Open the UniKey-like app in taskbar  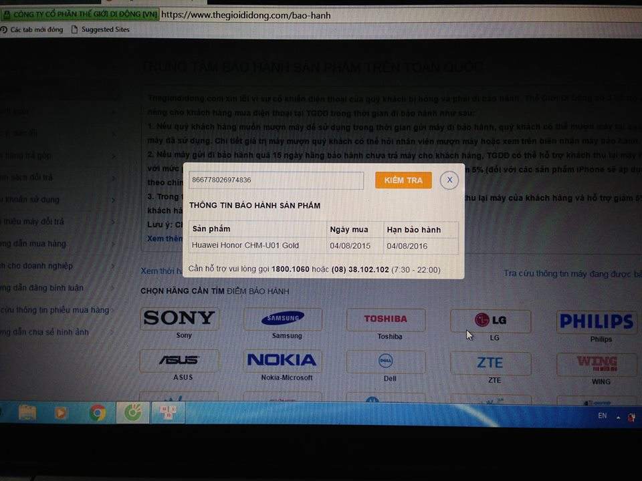[168, 412]
